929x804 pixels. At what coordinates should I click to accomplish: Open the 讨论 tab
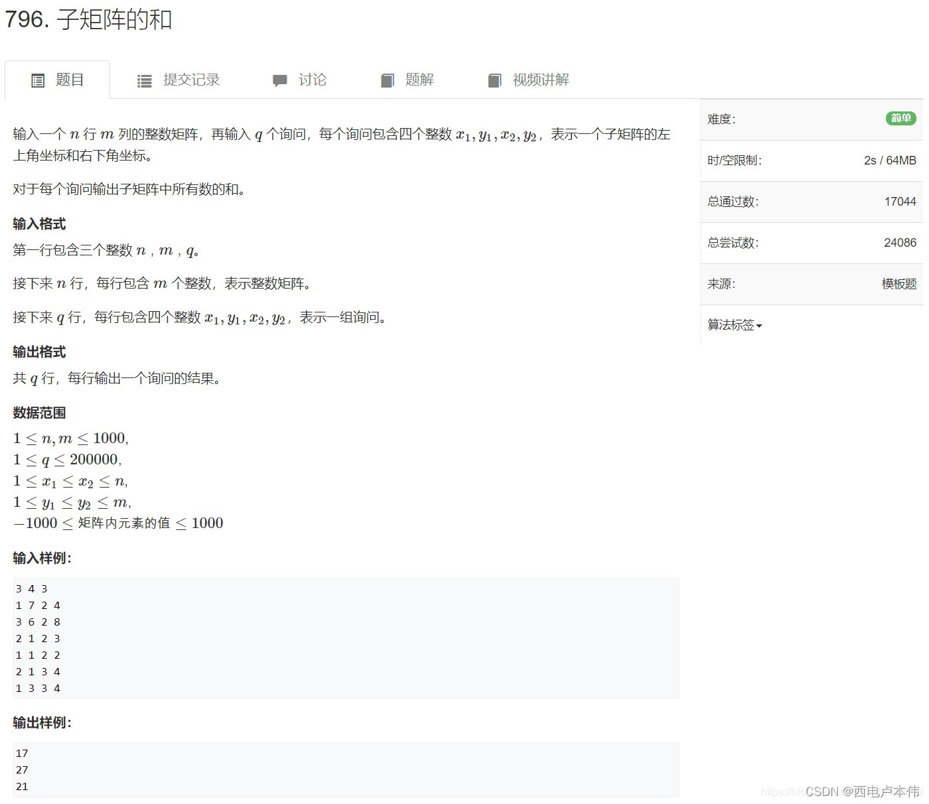click(312, 80)
